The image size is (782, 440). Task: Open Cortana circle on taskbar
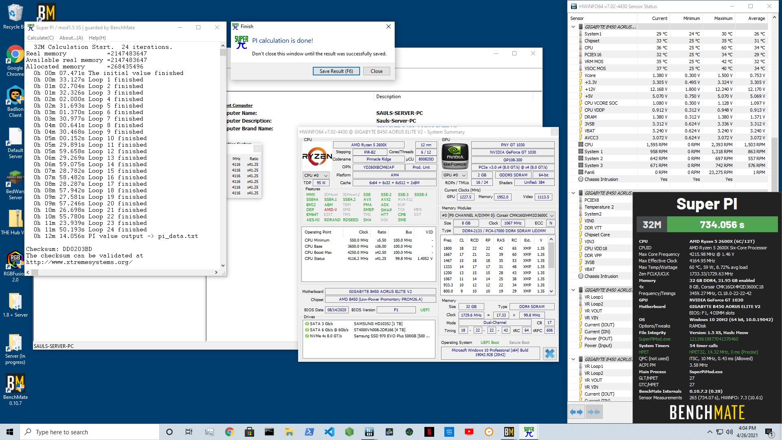pos(169,432)
